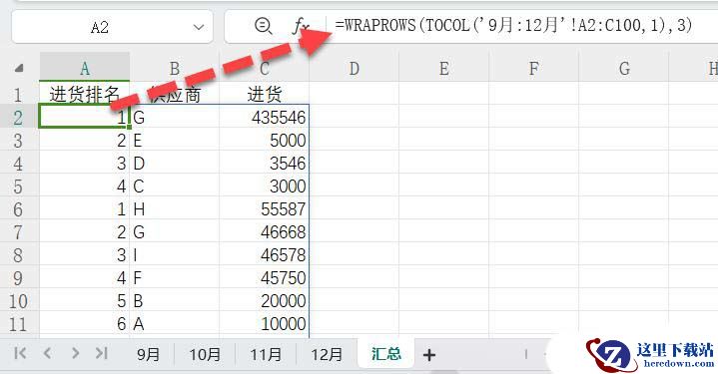This screenshot has height=374, width=718.
Task: Switch to the 11月 sheet tab
Action: coord(266,354)
